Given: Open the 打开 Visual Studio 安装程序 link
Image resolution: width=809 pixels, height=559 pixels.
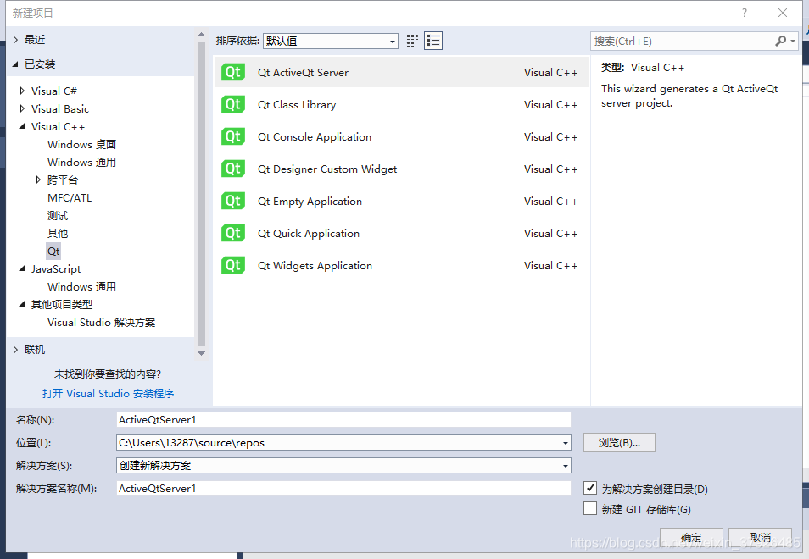Looking at the screenshot, I should click(109, 394).
